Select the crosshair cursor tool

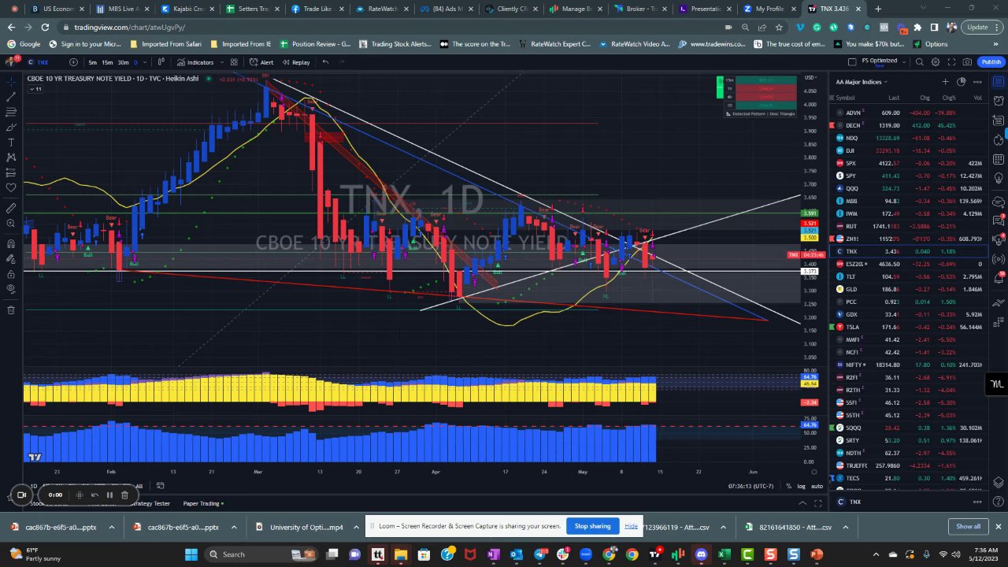tap(11, 82)
